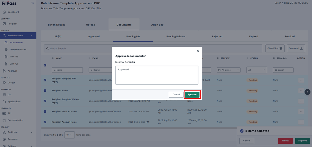The width and height of the screenshot is (312, 147).
Task: Open Documentation in the sidebar
Action: (15, 120)
